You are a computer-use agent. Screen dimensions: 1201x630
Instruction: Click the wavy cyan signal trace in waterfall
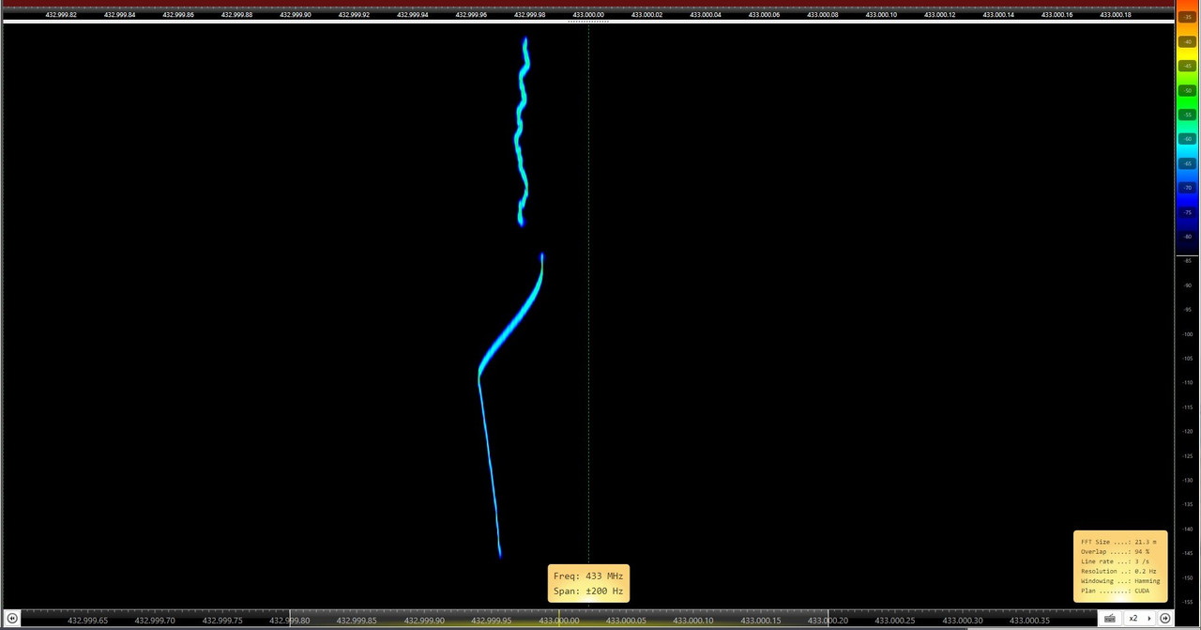tap(522, 131)
